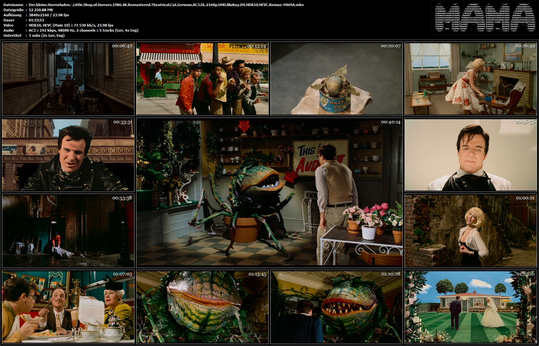Click the Dateiname label

(x=13, y=5)
